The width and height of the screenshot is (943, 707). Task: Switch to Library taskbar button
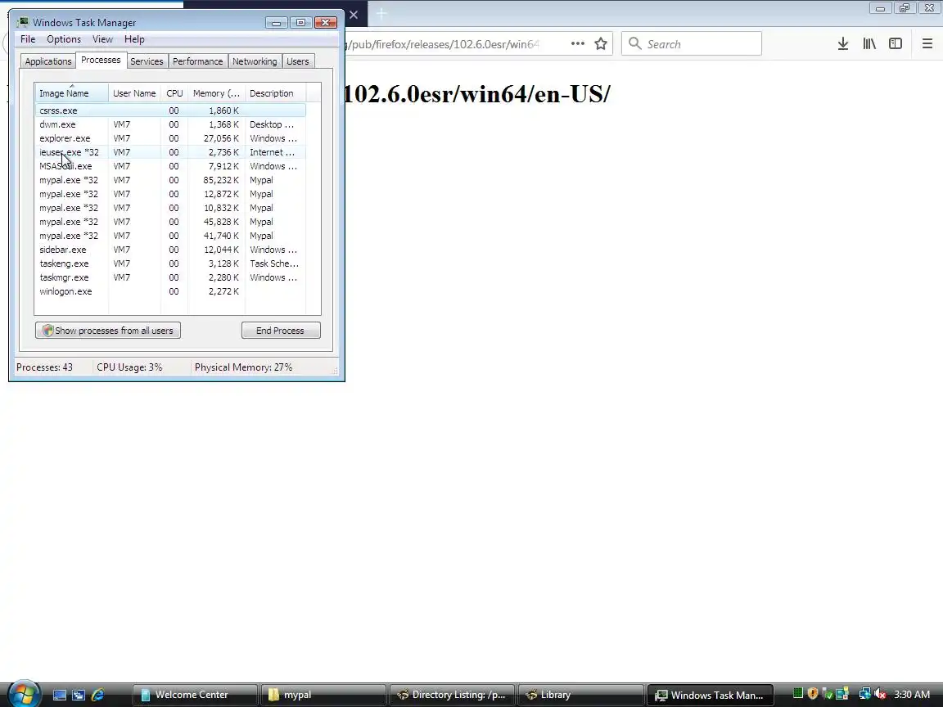pyautogui.click(x=580, y=695)
